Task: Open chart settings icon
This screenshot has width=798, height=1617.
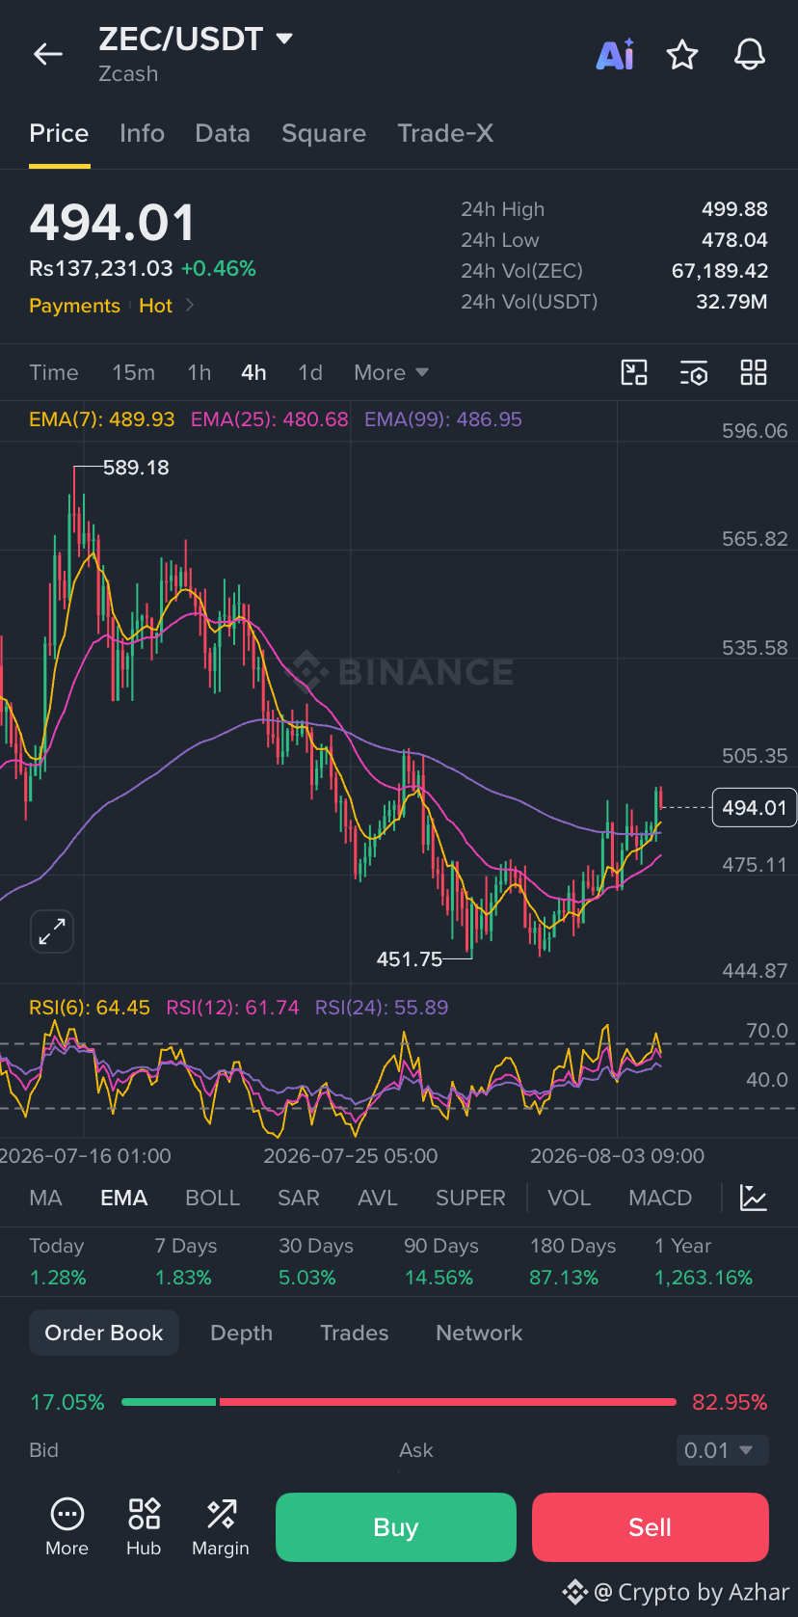Action: click(x=694, y=372)
